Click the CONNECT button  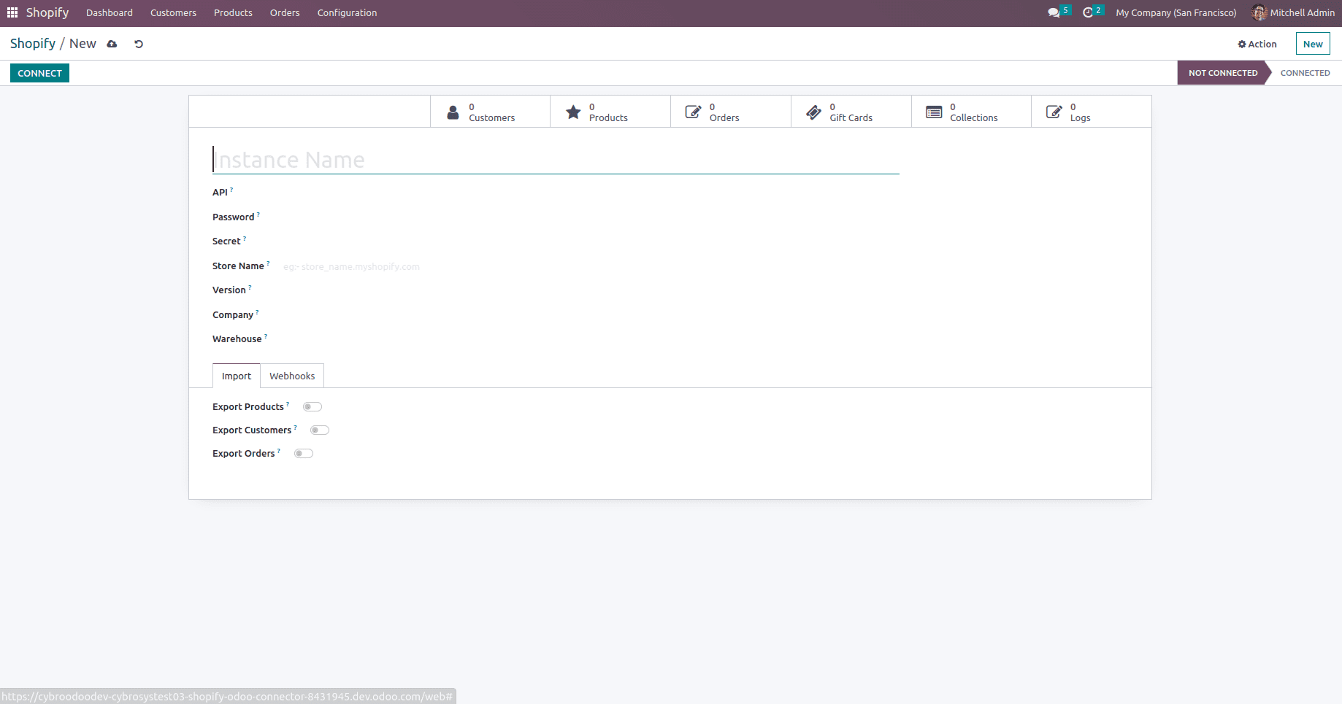39,73
